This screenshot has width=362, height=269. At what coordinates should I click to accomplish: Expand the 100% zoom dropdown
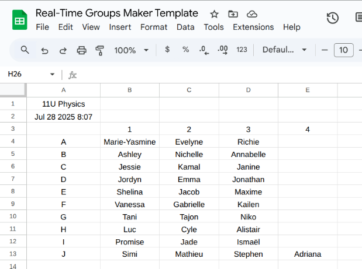(131, 50)
